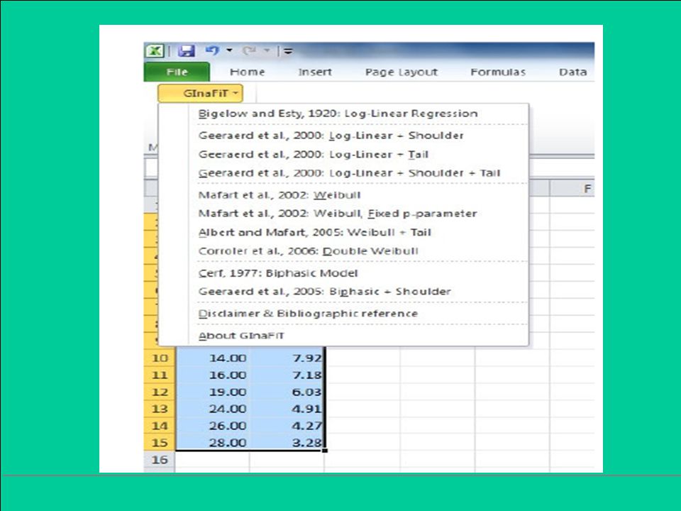Save the workbook with the floppy icon
Image resolution: width=681 pixels, height=511 pixels.
(187, 51)
